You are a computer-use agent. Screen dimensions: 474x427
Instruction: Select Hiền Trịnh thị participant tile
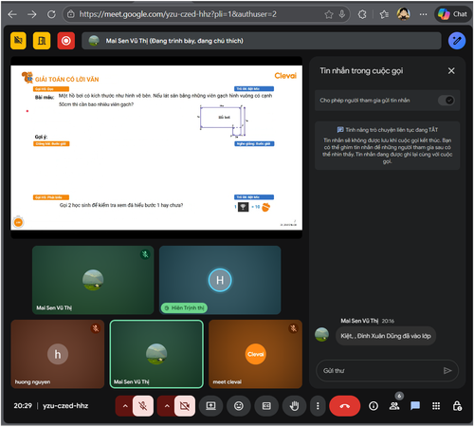tap(220, 280)
